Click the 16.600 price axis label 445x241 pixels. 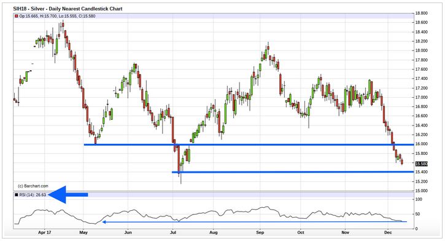[422, 116]
